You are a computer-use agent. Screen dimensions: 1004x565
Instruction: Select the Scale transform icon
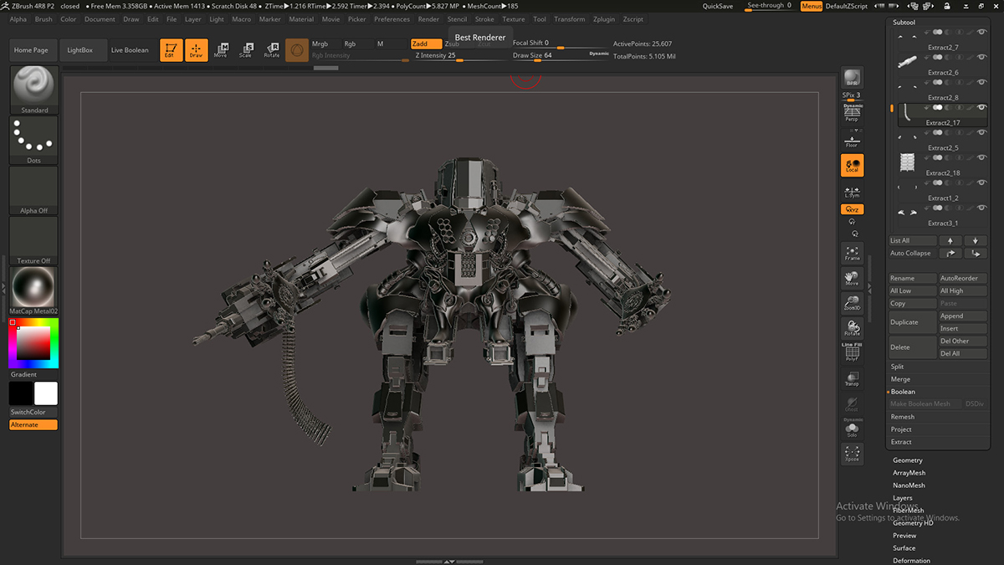(245, 50)
